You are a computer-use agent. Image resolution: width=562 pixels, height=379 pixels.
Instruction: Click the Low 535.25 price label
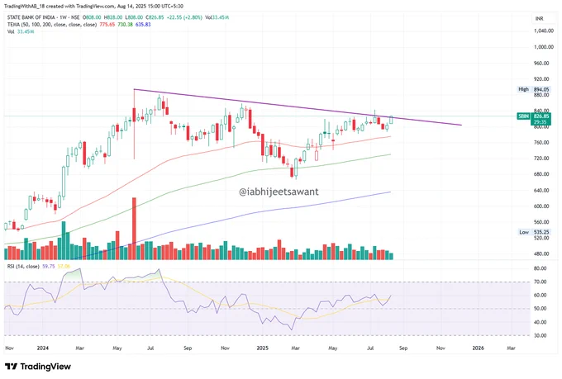(534, 232)
